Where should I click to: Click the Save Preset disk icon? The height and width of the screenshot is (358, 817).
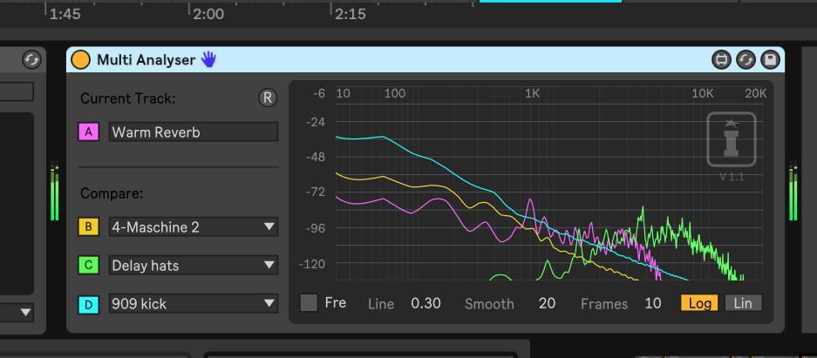(769, 59)
